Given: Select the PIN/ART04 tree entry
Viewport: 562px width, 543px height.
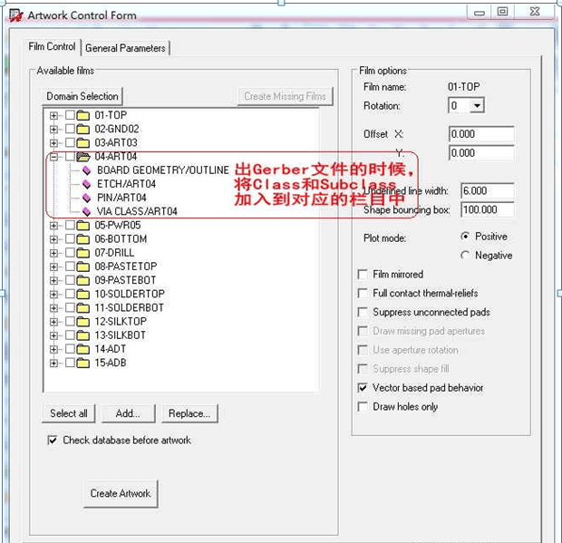Looking at the screenshot, I should coord(121,198).
